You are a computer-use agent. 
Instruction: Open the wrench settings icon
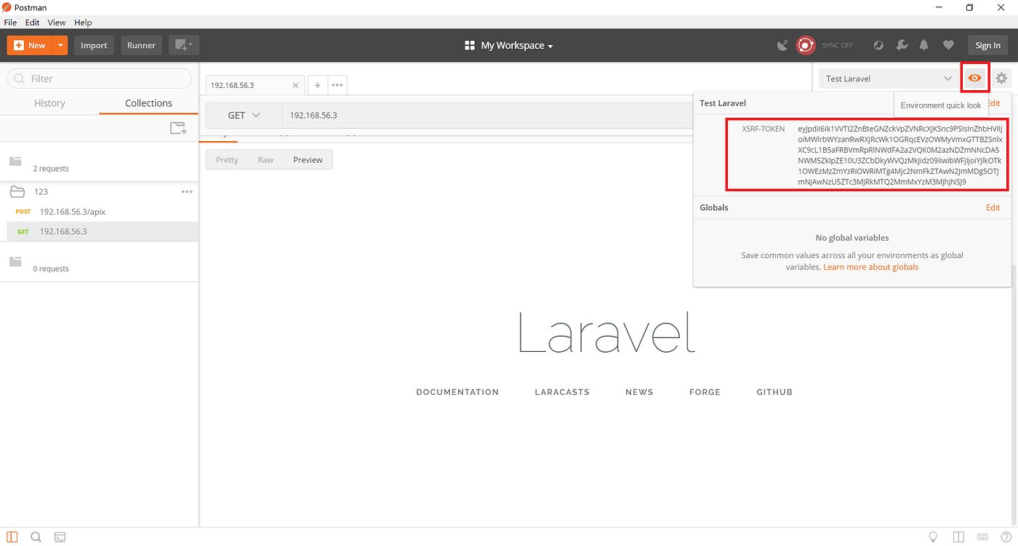click(902, 45)
